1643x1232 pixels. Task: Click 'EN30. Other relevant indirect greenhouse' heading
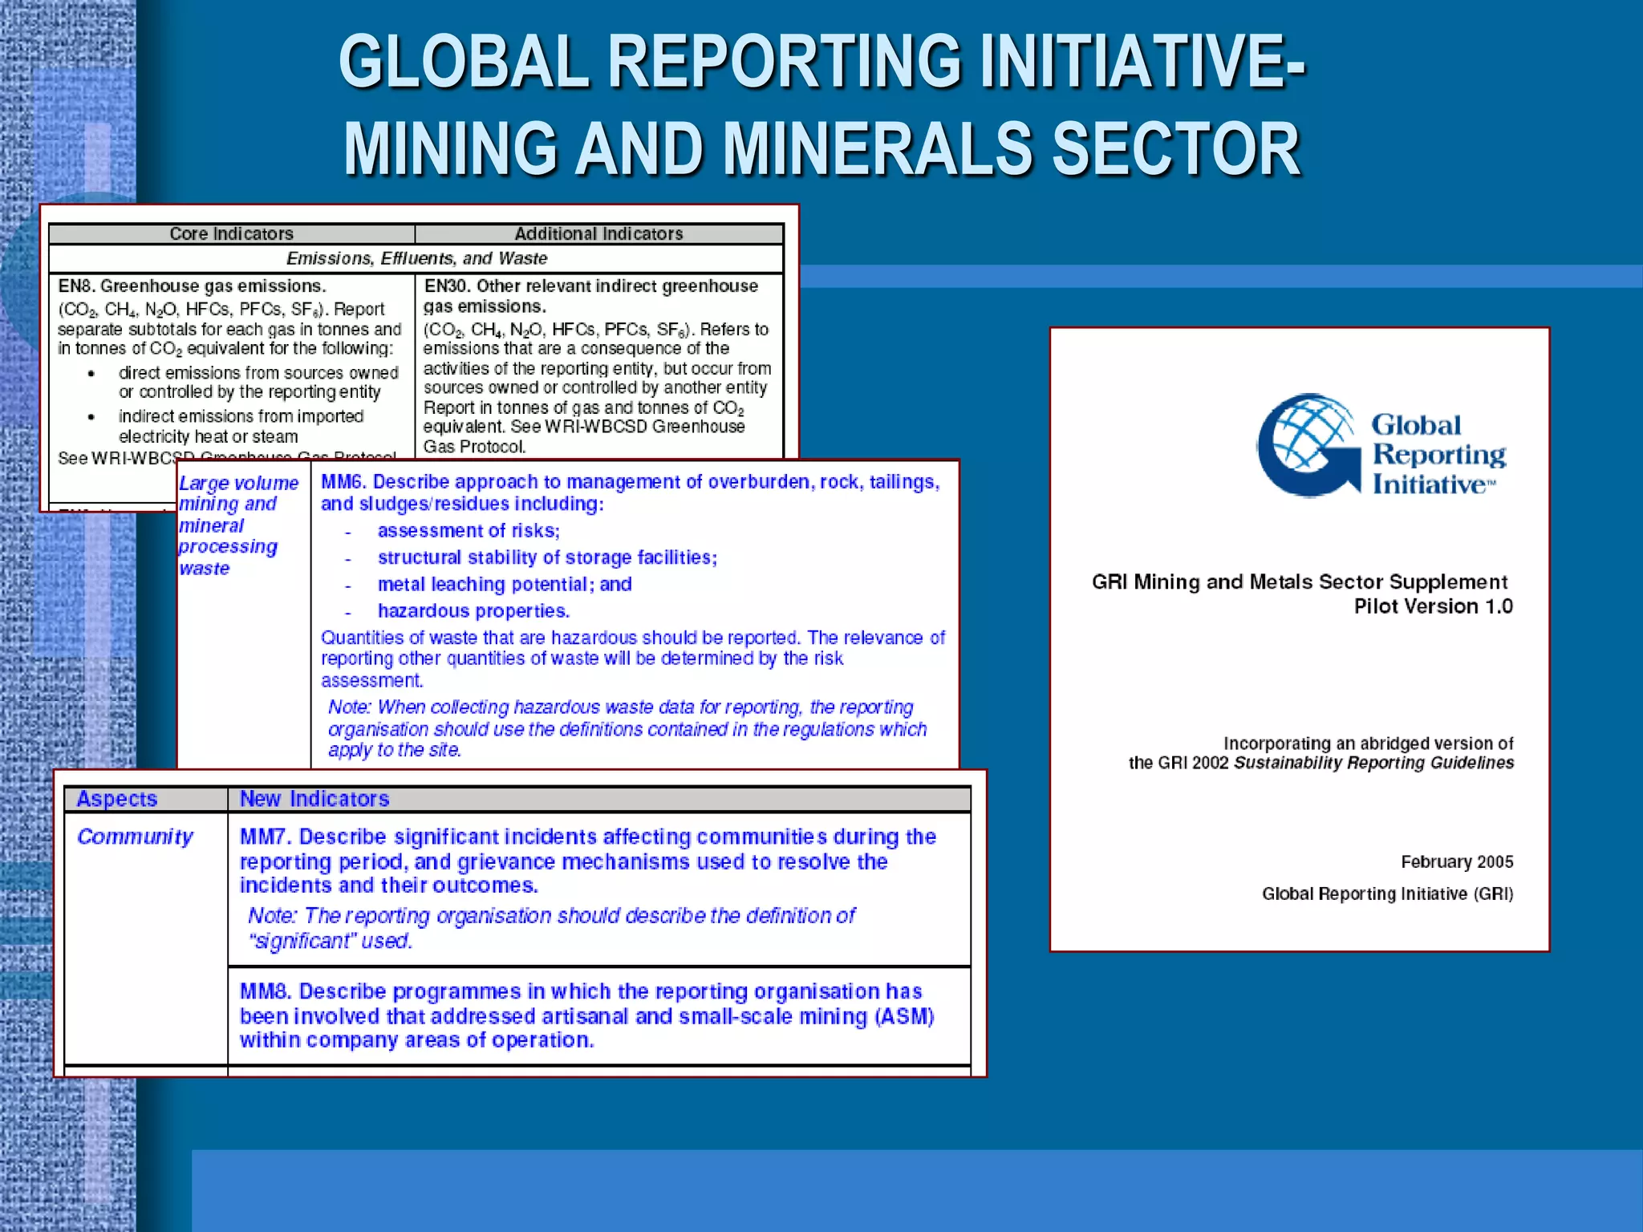tap(590, 286)
